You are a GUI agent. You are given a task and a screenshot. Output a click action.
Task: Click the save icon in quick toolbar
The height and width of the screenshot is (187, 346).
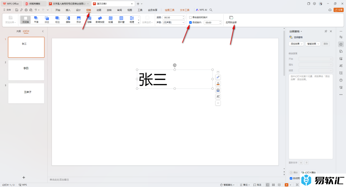pos(17,10)
